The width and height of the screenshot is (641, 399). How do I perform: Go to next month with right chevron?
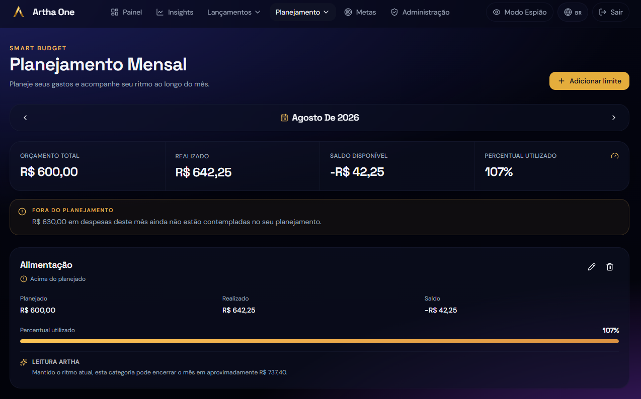(x=613, y=118)
